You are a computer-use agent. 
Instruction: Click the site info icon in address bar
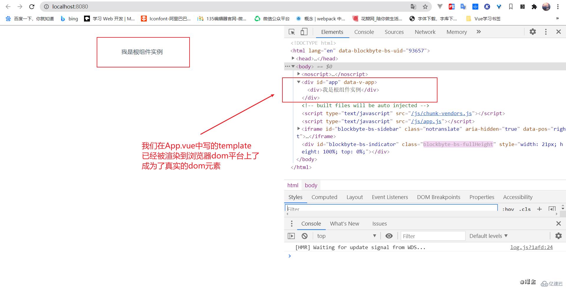[x=46, y=6]
